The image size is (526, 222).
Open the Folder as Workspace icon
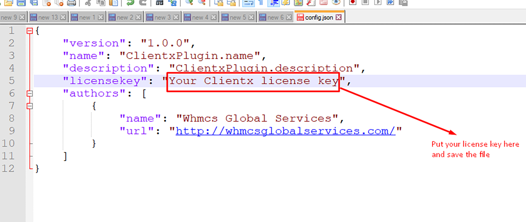(x=323, y=3)
